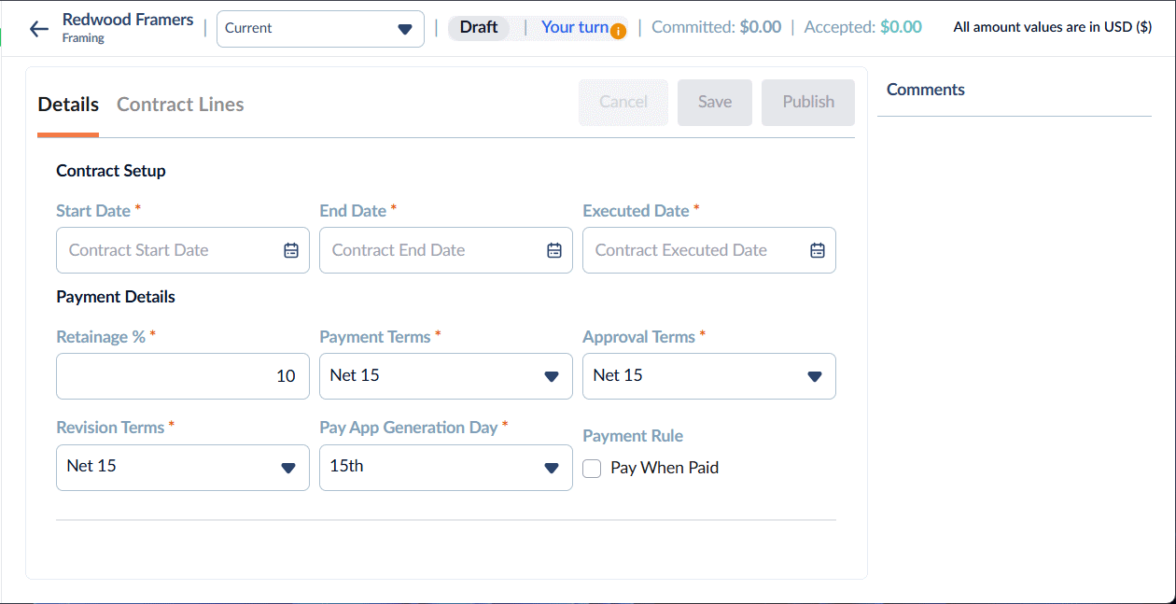1176x604 pixels.
Task: Click the Save button
Action: (x=715, y=103)
